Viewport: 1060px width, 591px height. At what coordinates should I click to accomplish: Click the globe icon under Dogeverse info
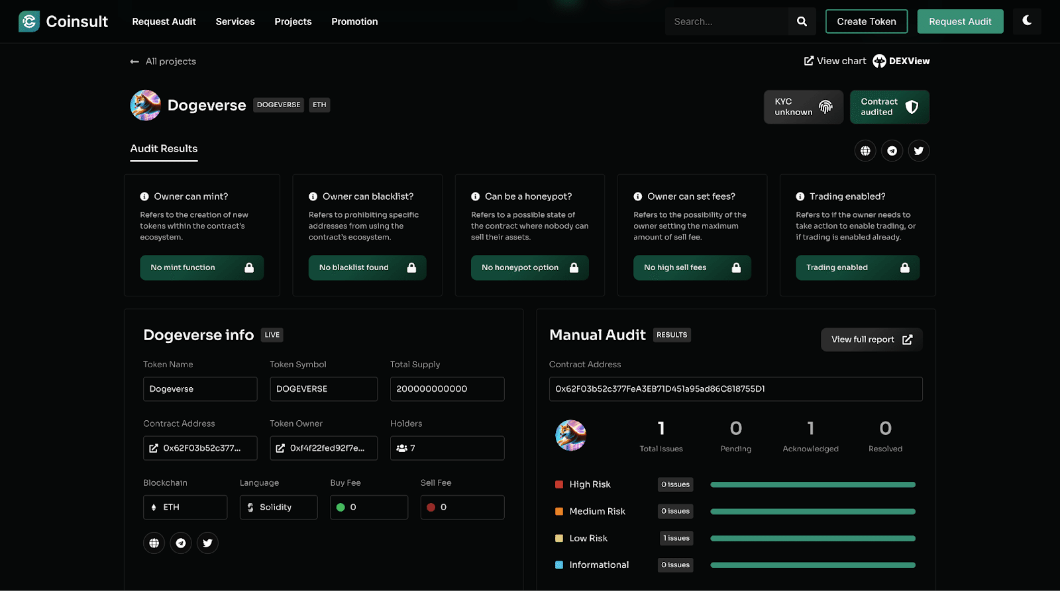(x=154, y=543)
